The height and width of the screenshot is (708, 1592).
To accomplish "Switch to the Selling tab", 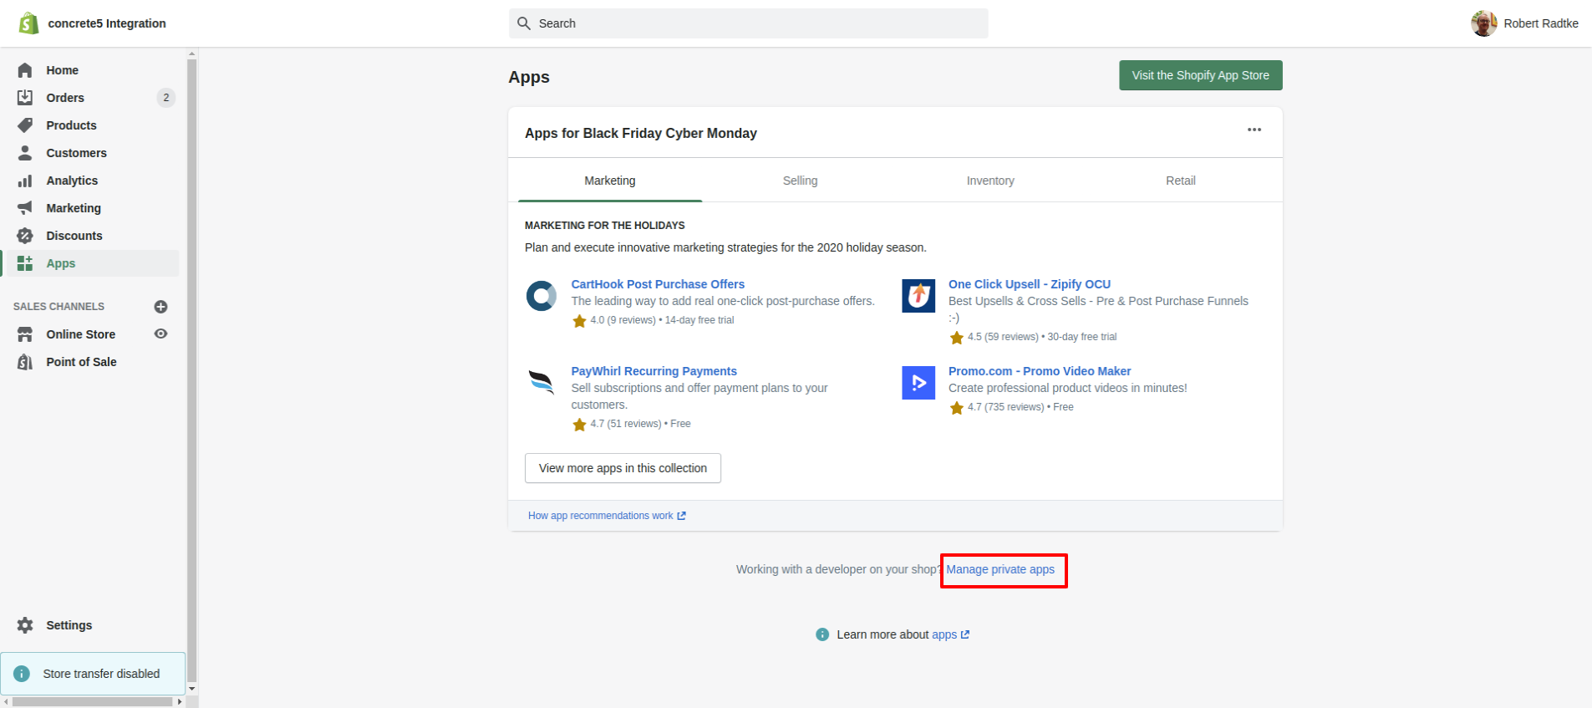I will 800,181.
